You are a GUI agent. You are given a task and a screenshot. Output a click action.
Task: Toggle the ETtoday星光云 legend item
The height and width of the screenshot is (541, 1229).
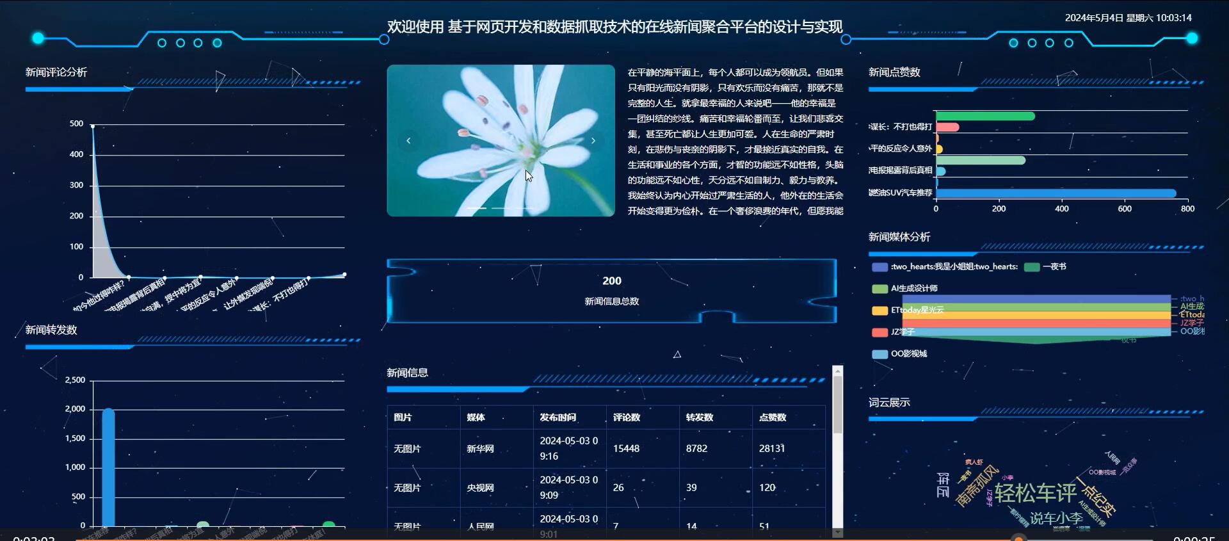[908, 311]
